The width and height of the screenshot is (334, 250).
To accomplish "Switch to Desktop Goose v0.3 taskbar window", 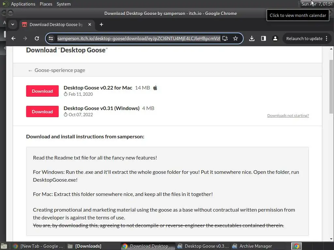I will click(x=203, y=246).
